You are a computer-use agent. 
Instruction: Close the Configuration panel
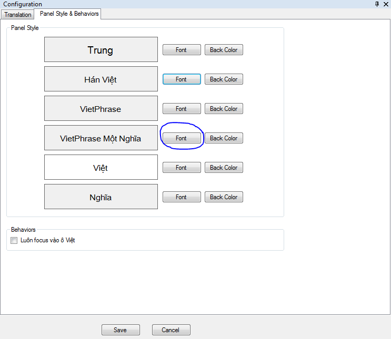[386, 4]
